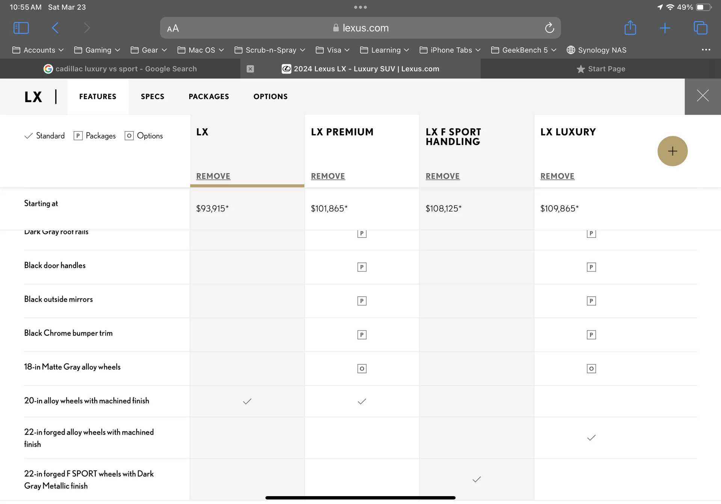The width and height of the screenshot is (721, 504).
Task: Open the Share sheet
Action: (x=630, y=27)
